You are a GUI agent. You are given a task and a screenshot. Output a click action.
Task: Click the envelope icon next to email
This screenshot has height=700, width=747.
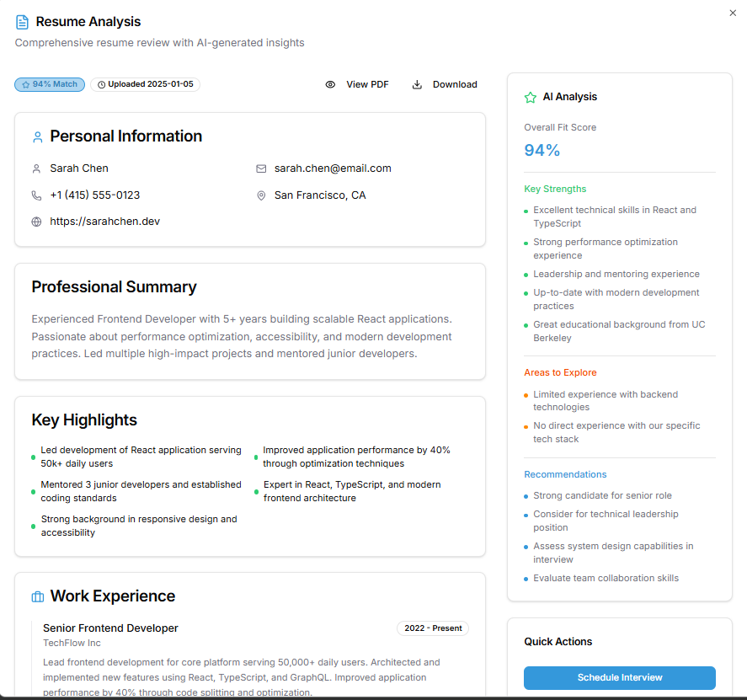click(x=261, y=168)
